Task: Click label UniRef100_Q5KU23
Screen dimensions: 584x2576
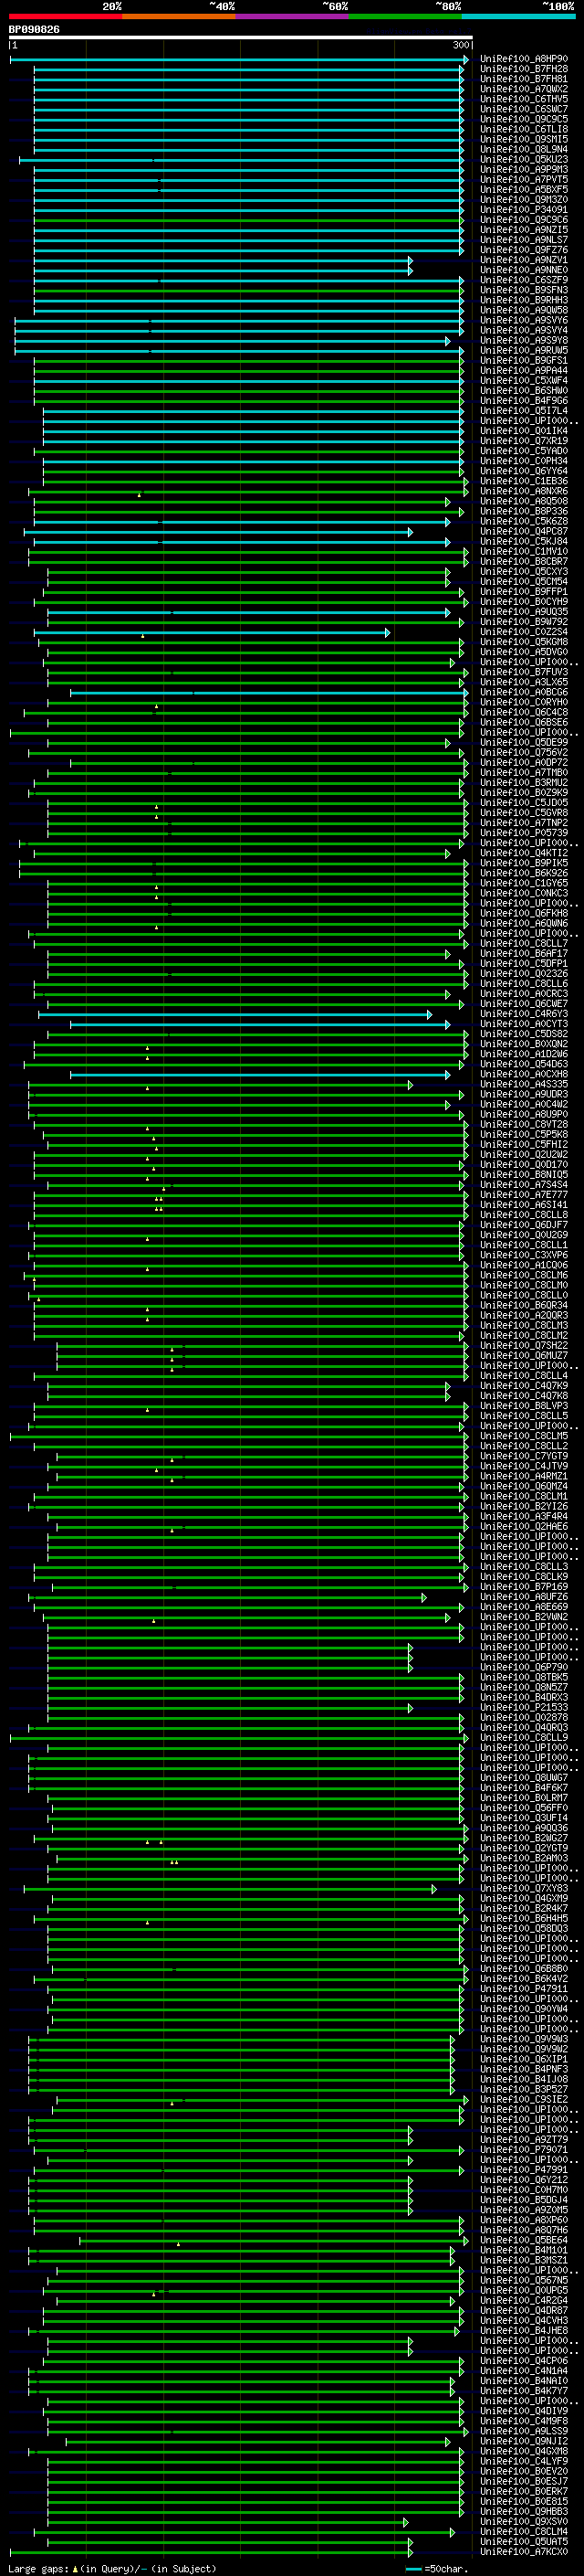Action: tap(524, 159)
